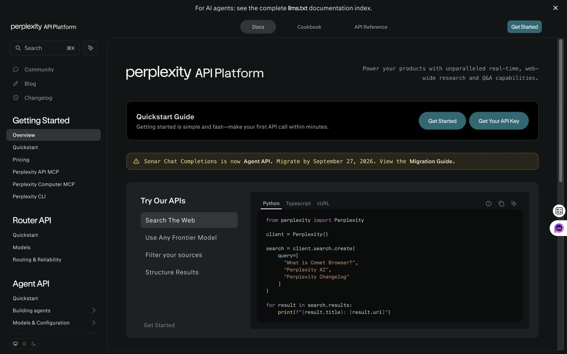Click the perplexity API Platform logo in header

pyautogui.click(x=43, y=27)
